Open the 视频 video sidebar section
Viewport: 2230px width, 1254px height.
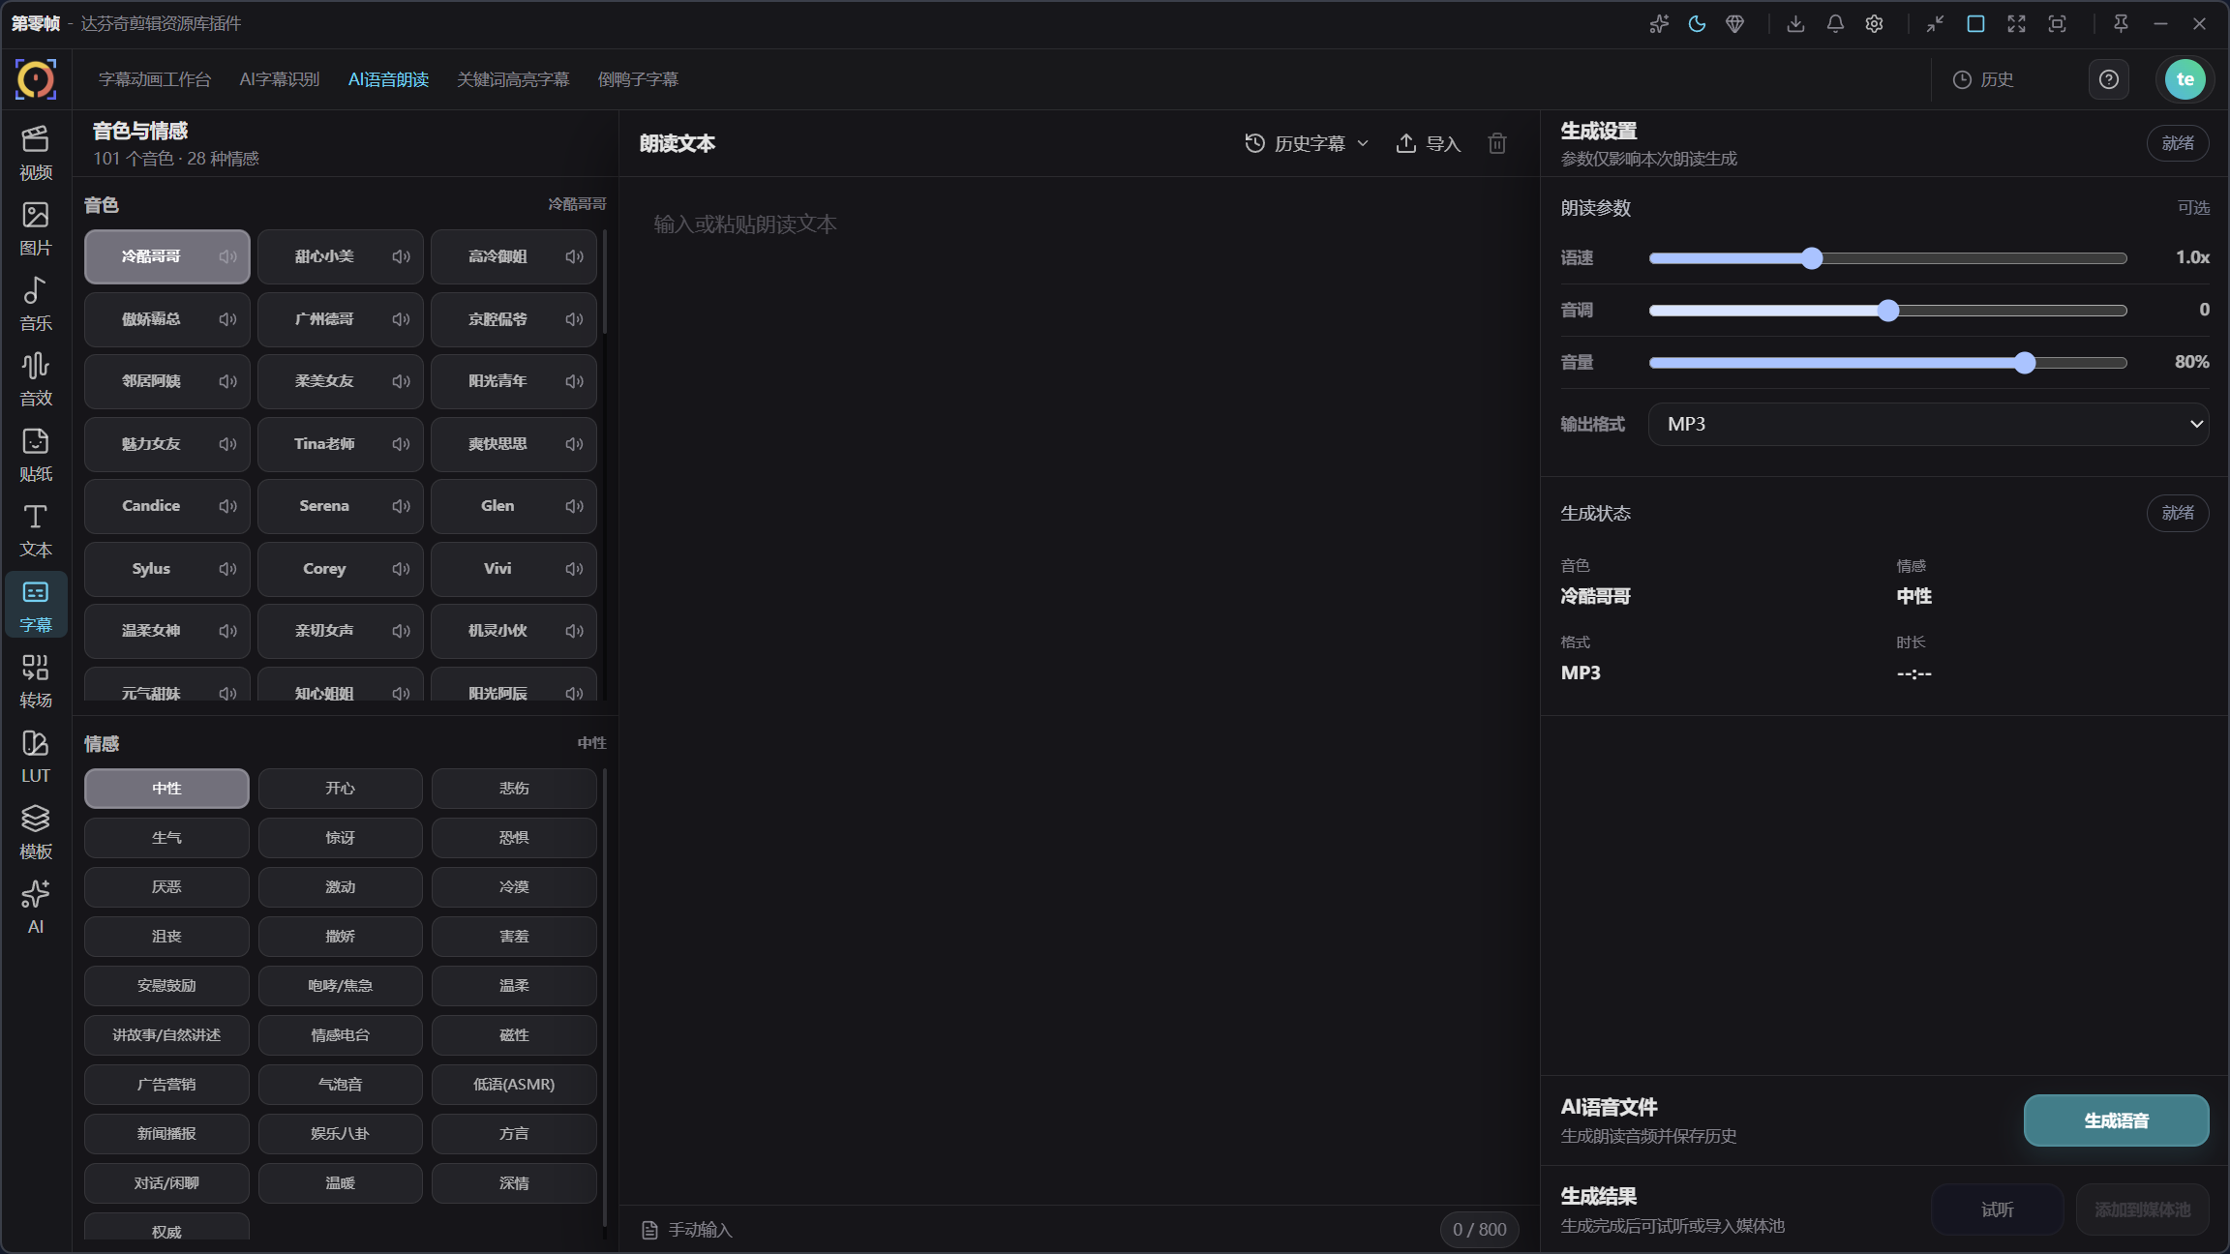[36, 152]
